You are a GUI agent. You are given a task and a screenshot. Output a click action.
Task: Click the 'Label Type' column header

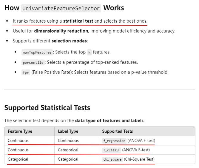click(68, 131)
